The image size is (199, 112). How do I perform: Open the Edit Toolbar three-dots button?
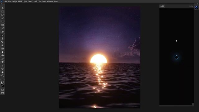coord(2,79)
